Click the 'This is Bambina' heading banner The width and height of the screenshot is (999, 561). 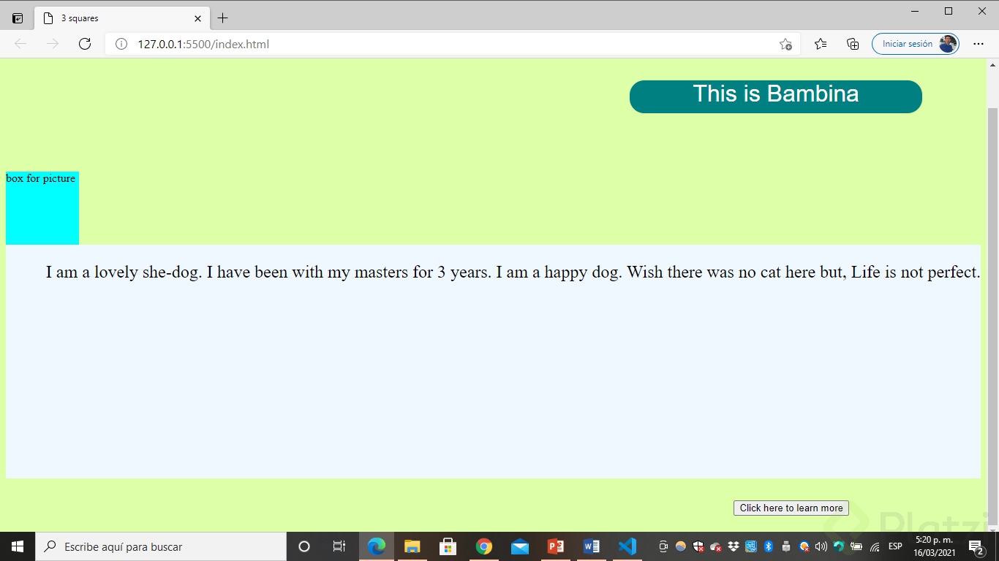click(x=775, y=96)
